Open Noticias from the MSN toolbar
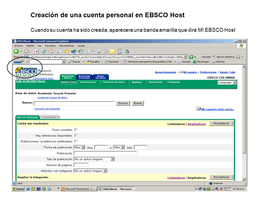 pyautogui.click(x=218, y=62)
